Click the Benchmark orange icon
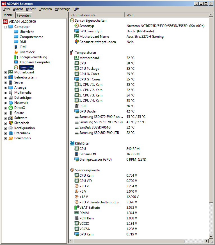 tap(11, 138)
